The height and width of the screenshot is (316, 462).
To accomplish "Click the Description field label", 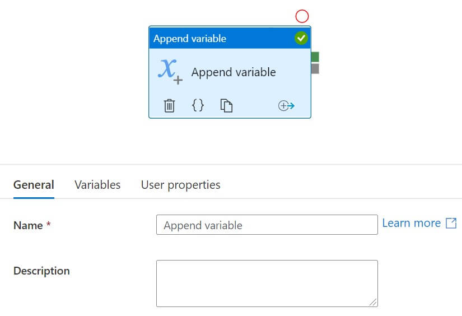I will (x=41, y=271).
